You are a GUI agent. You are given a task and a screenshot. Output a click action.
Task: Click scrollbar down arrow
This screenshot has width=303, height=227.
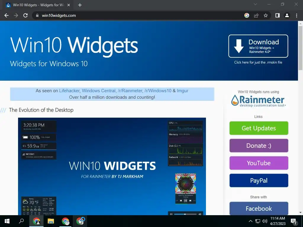(x=300, y=213)
